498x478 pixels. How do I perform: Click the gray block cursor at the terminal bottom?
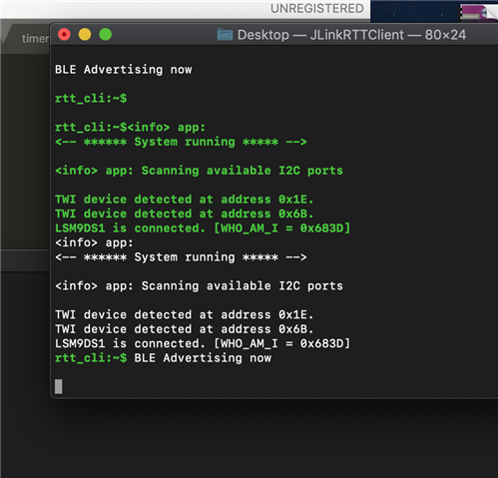pyautogui.click(x=59, y=386)
